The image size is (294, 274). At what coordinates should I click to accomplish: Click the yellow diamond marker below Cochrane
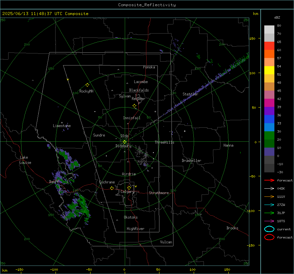point(112,188)
